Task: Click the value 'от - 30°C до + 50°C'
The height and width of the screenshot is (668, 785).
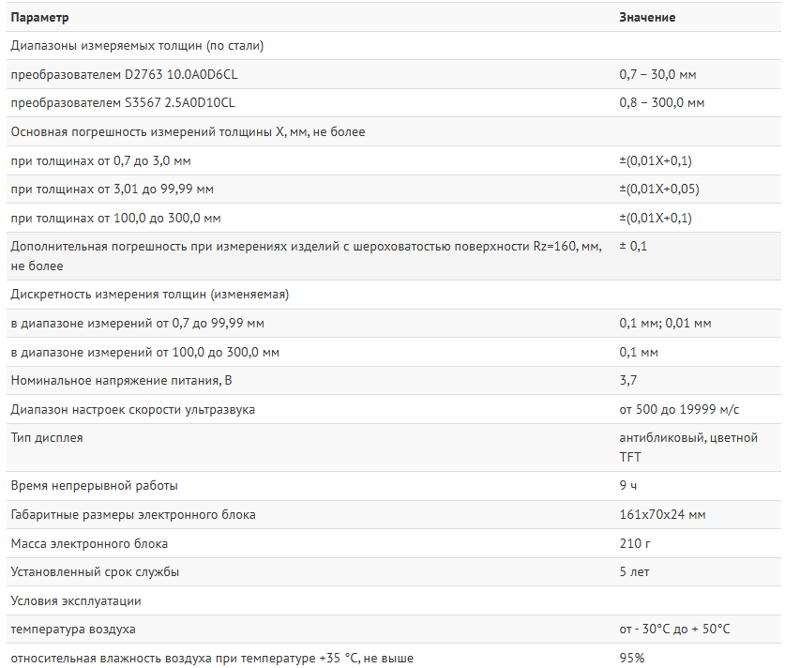Action: point(674,630)
